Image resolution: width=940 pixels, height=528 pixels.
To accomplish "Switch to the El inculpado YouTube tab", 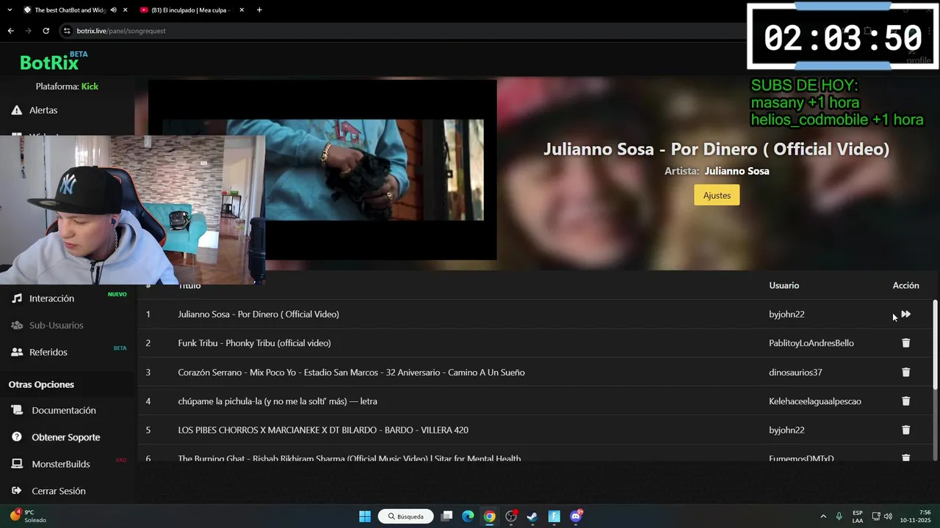I will point(191,10).
